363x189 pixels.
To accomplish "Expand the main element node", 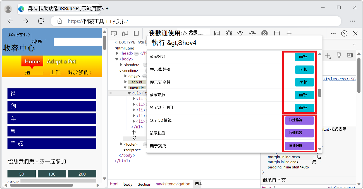I will [126, 76].
